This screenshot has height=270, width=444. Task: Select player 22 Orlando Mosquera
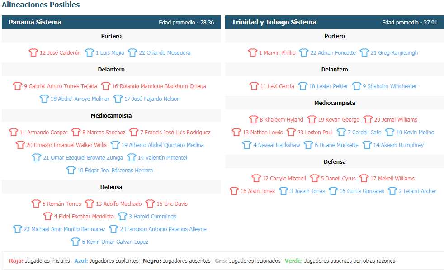coord(165,53)
